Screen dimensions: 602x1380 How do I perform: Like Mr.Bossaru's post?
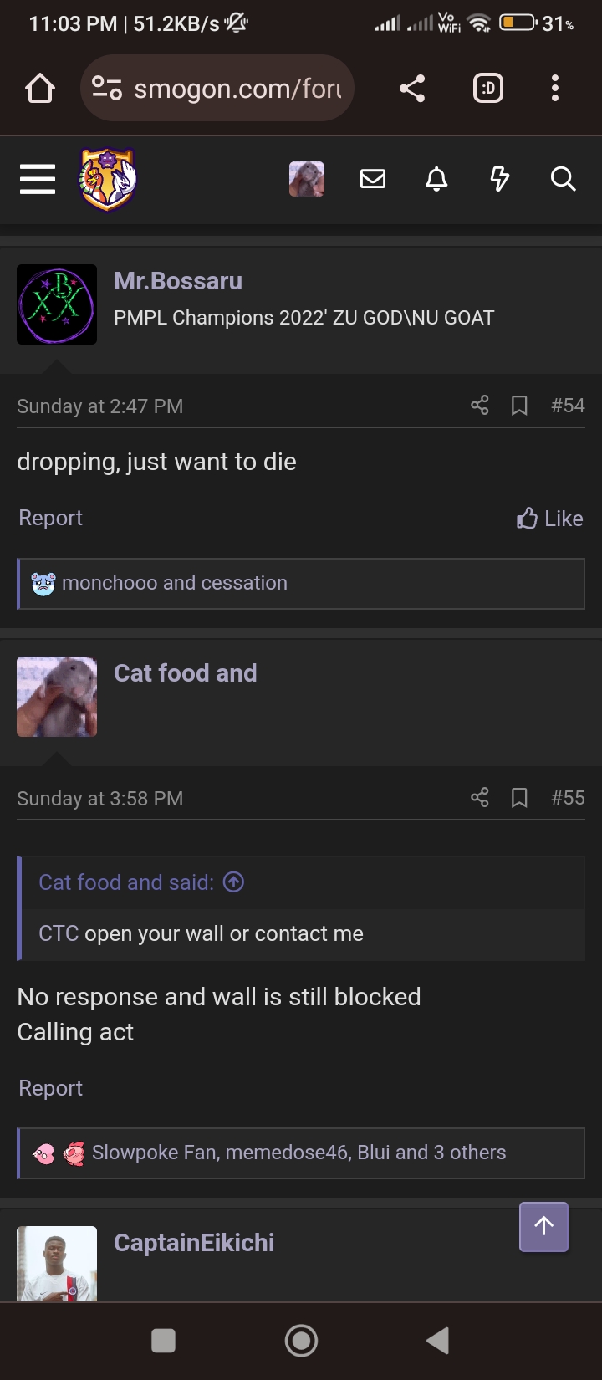click(550, 519)
